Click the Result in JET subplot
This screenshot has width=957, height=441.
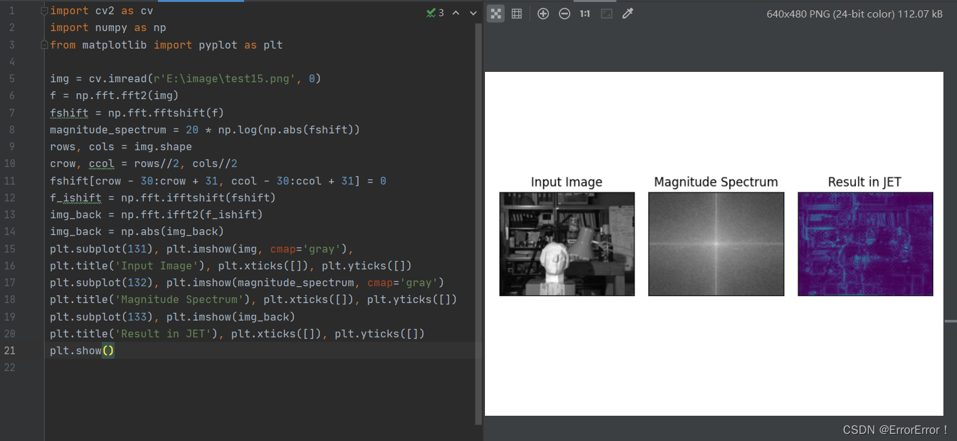866,244
